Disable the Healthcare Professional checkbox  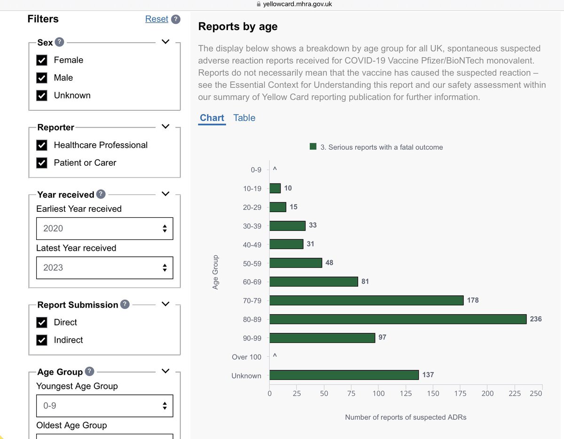coord(42,145)
